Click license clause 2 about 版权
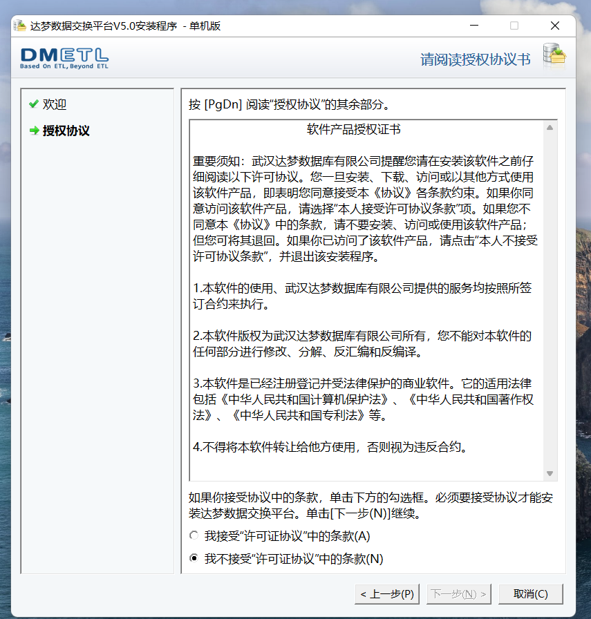The image size is (591, 619). click(x=362, y=343)
